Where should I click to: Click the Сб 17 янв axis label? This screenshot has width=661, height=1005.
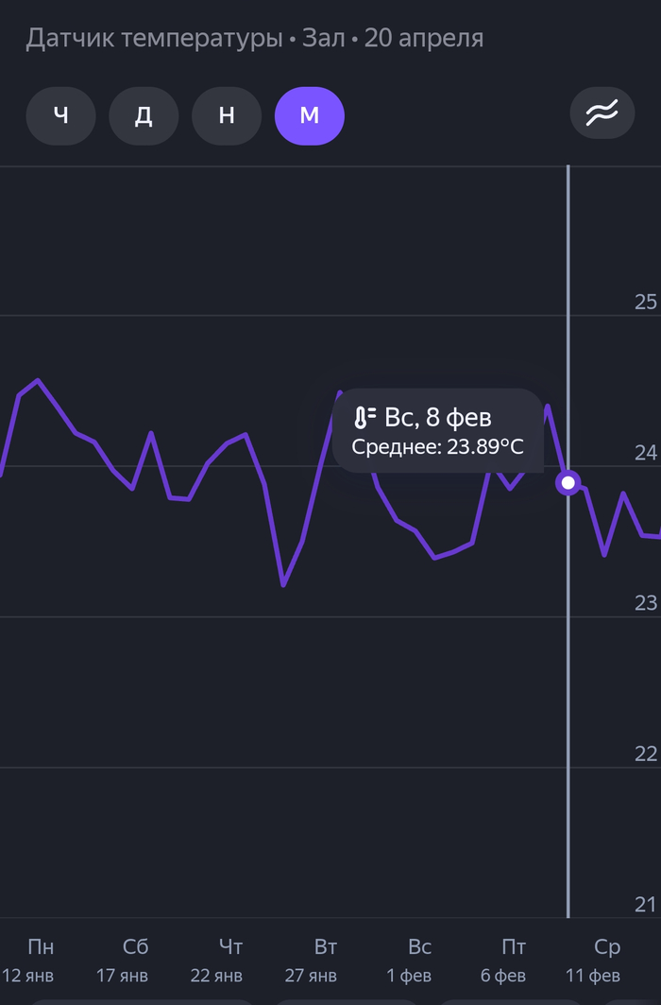(122, 961)
